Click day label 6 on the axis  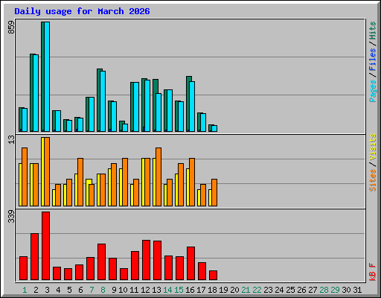point(80,290)
